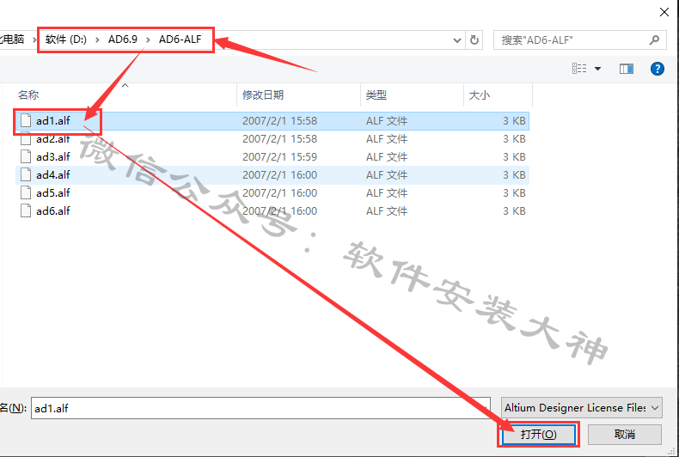The width and height of the screenshot is (679, 457).
Task: Click the 3 KB size of ad6.alf
Action: [x=514, y=210]
